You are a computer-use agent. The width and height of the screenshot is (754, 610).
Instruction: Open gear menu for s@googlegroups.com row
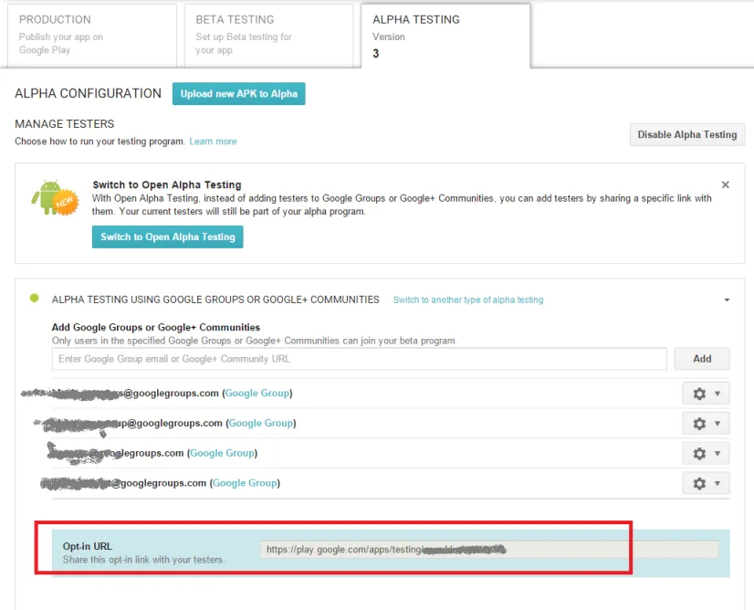coord(706,394)
